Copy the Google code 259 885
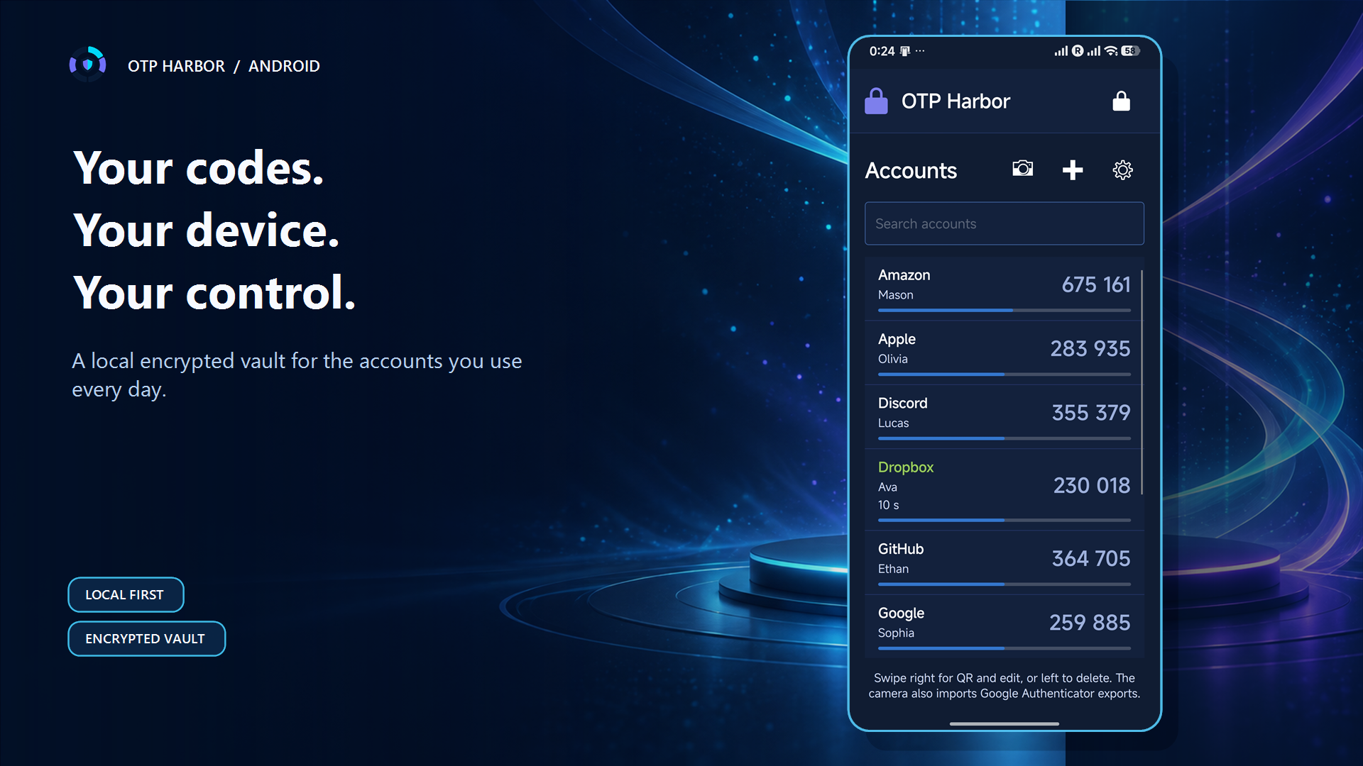Screen dimensions: 1363x766 tap(1090, 623)
